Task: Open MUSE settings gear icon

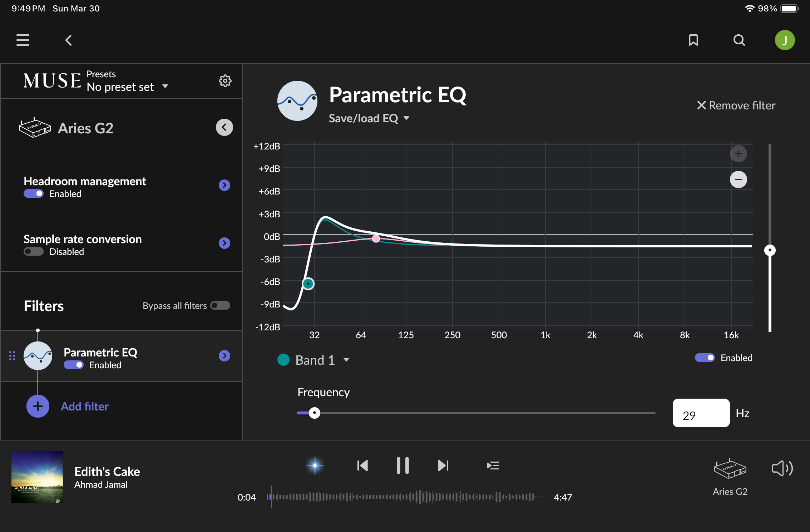Action: (x=225, y=81)
